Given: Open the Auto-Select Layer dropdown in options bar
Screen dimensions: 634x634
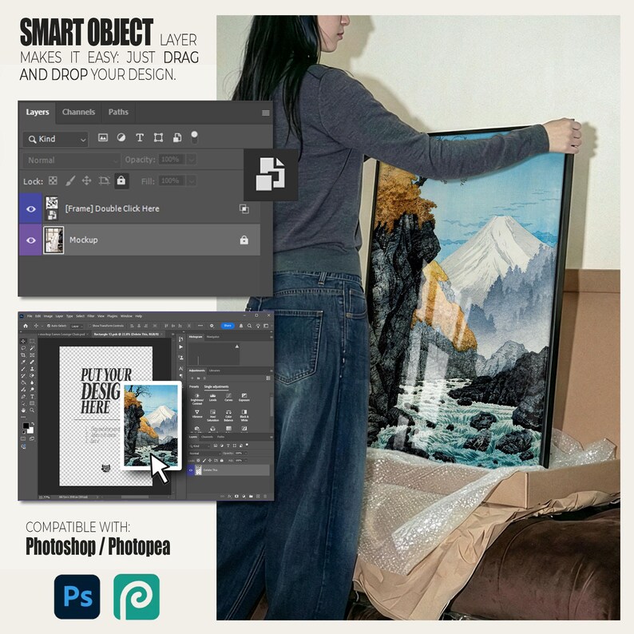Looking at the screenshot, I should (77, 327).
